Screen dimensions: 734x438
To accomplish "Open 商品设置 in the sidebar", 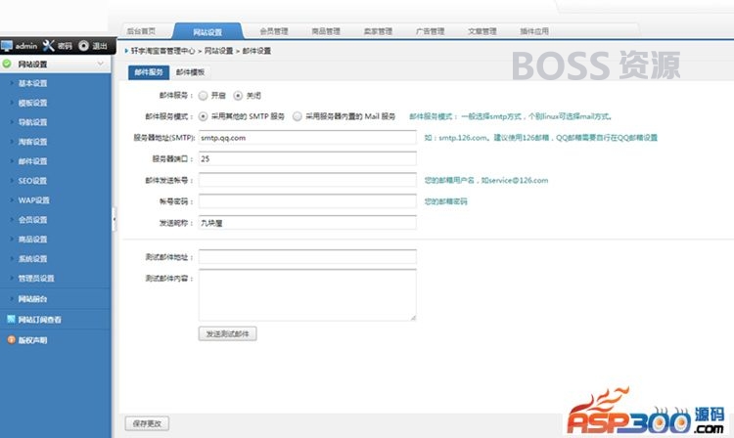I will pos(32,240).
